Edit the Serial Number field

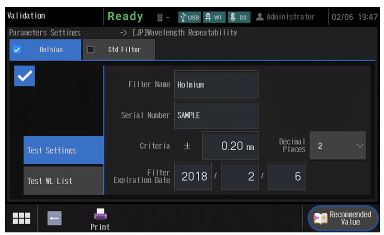[x=216, y=115]
